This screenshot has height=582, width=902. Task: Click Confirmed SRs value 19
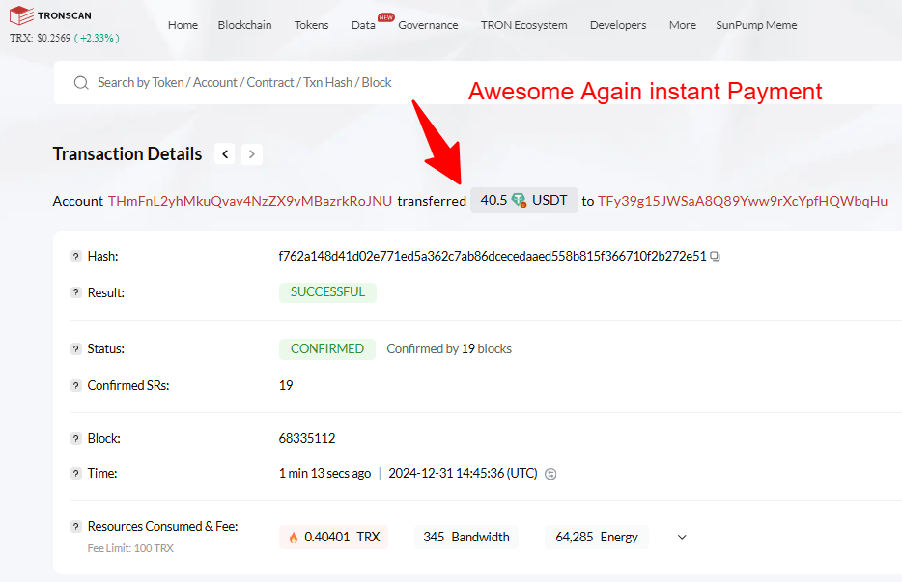click(286, 386)
